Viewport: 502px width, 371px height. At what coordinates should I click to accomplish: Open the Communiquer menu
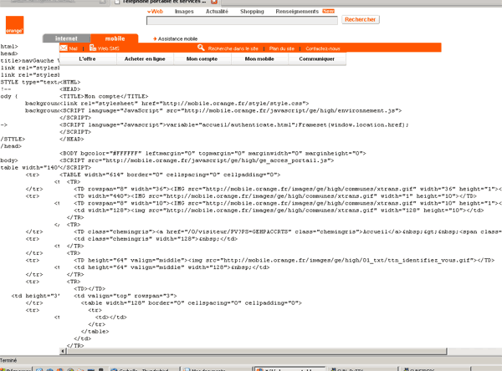(316, 59)
